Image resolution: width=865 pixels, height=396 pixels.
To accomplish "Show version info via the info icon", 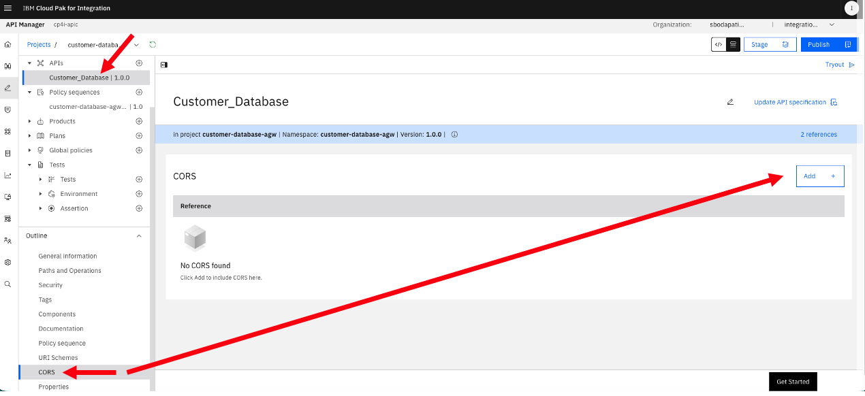I will 454,134.
